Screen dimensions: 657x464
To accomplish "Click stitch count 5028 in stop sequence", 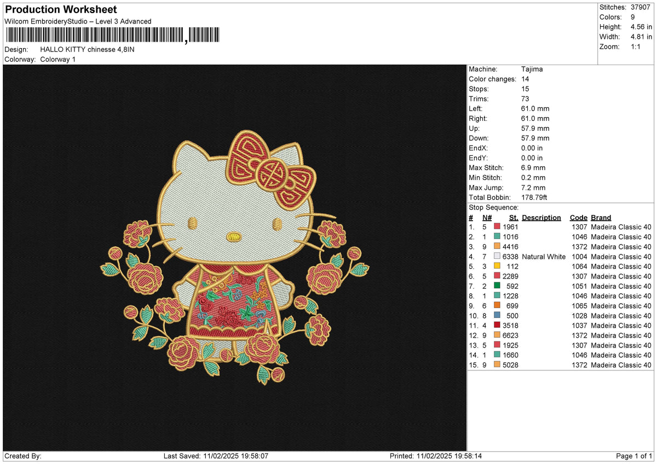I will coord(510,365).
